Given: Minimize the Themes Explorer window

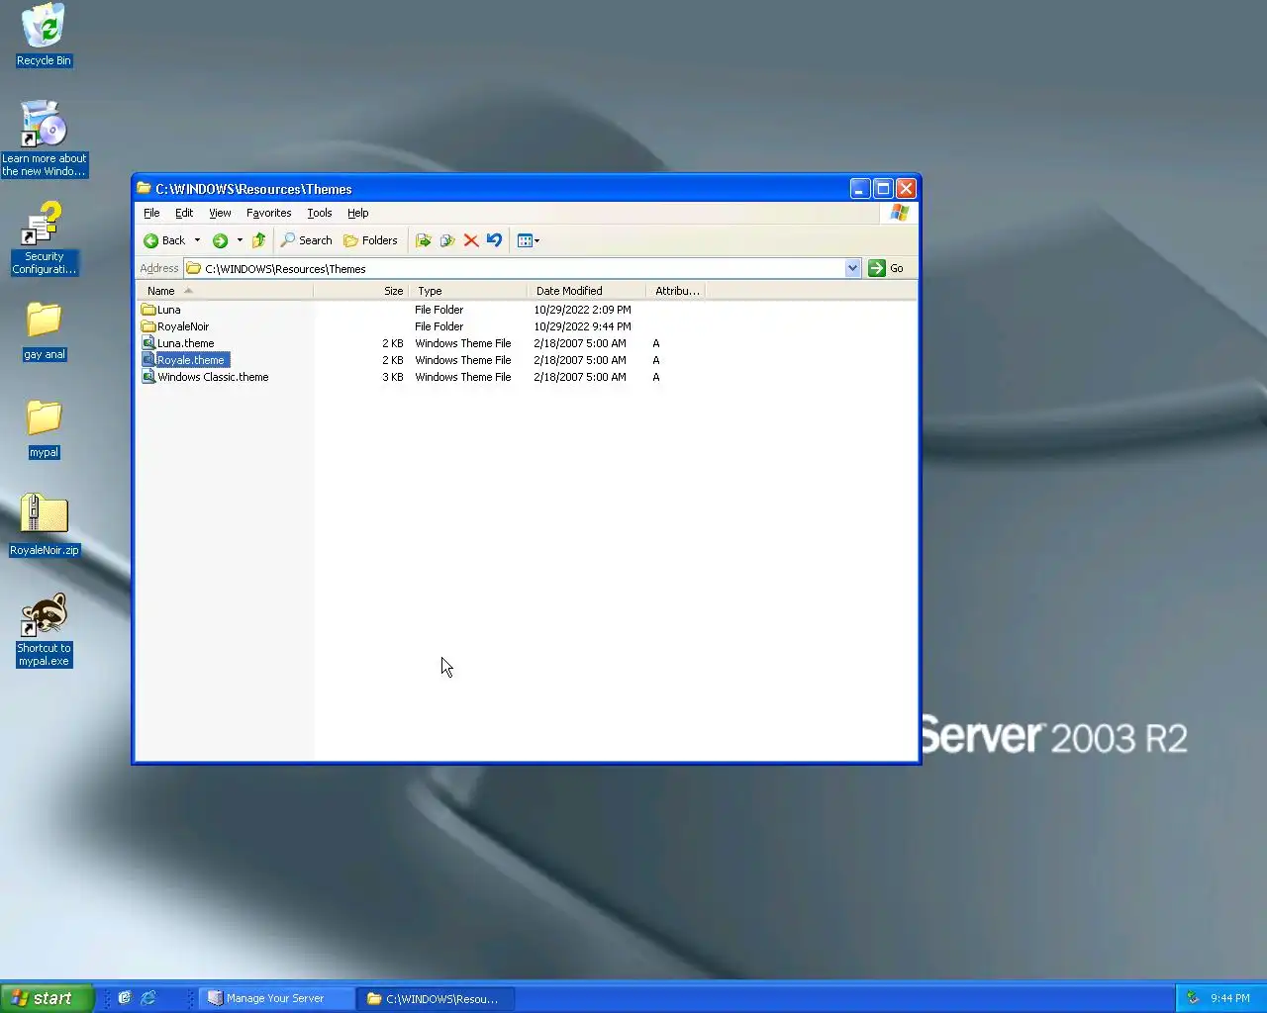Looking at the screenshot, I should [x=860, y=188].
